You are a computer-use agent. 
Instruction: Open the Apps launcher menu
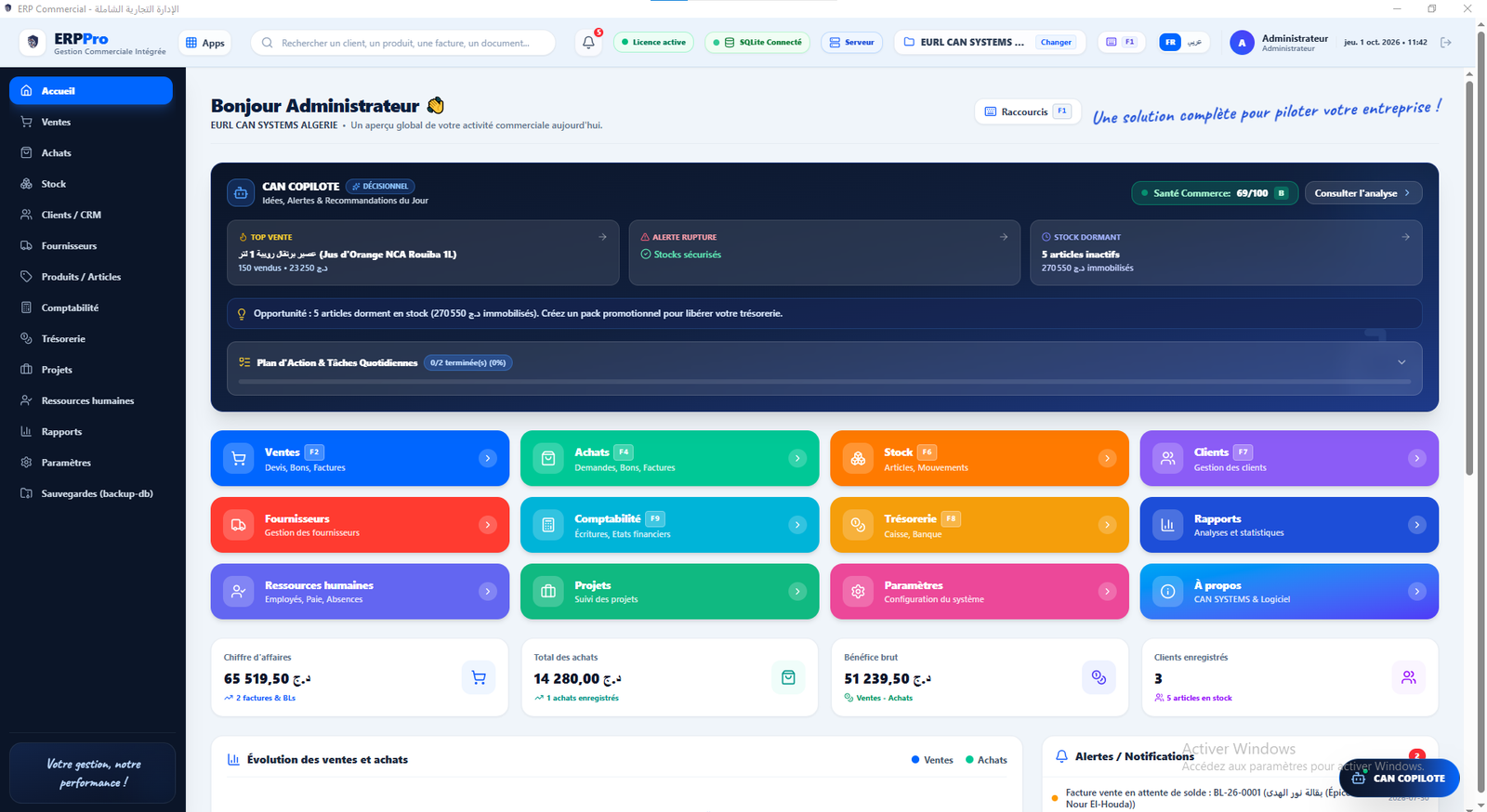(x=205, y=43)
